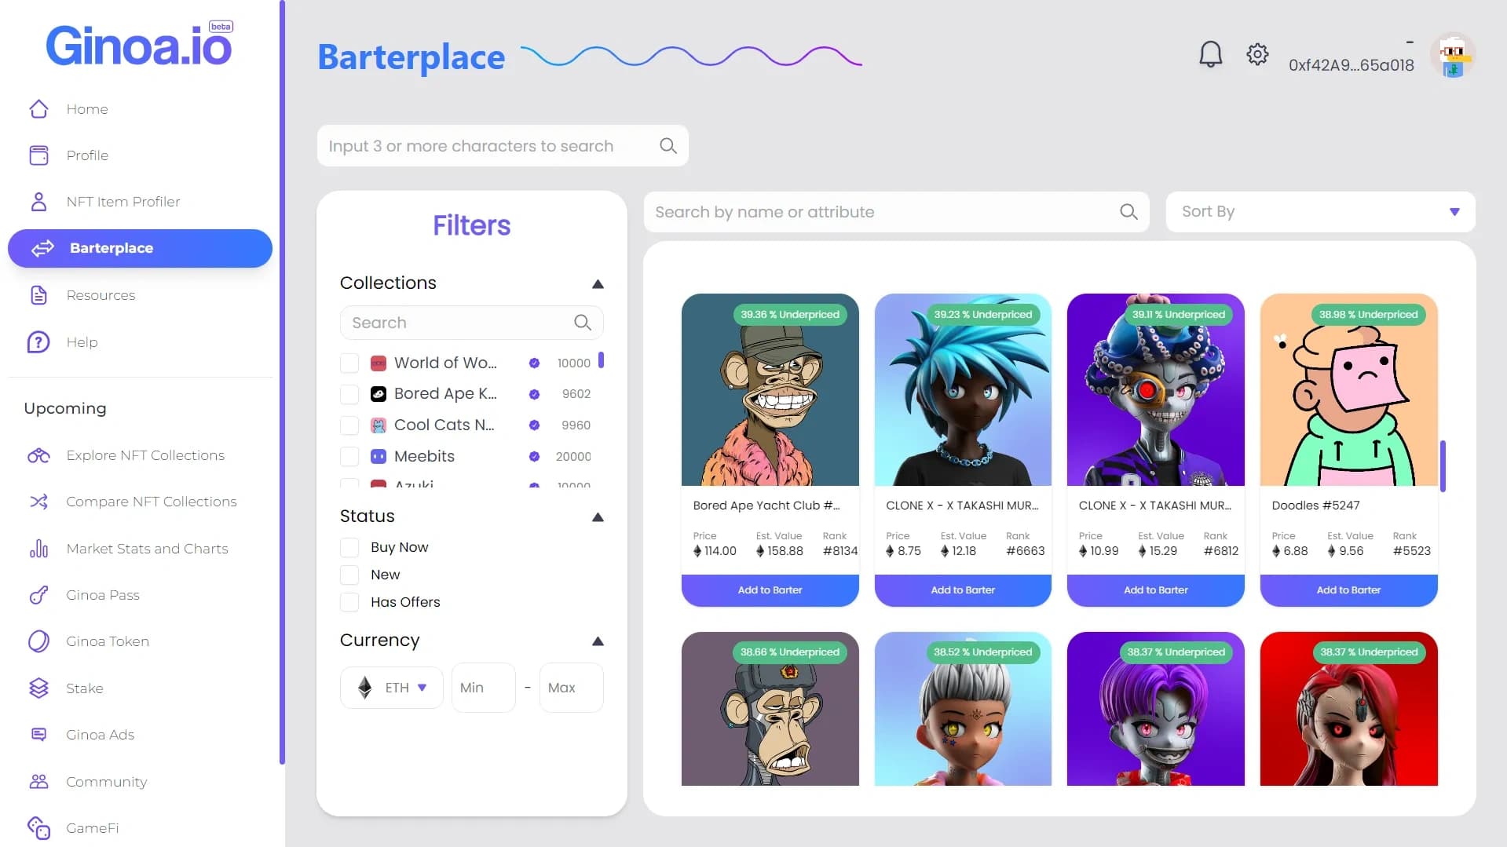1507x847 pixels.
Task: Focus the Search by name or attribute field
Action: [896, 212]
